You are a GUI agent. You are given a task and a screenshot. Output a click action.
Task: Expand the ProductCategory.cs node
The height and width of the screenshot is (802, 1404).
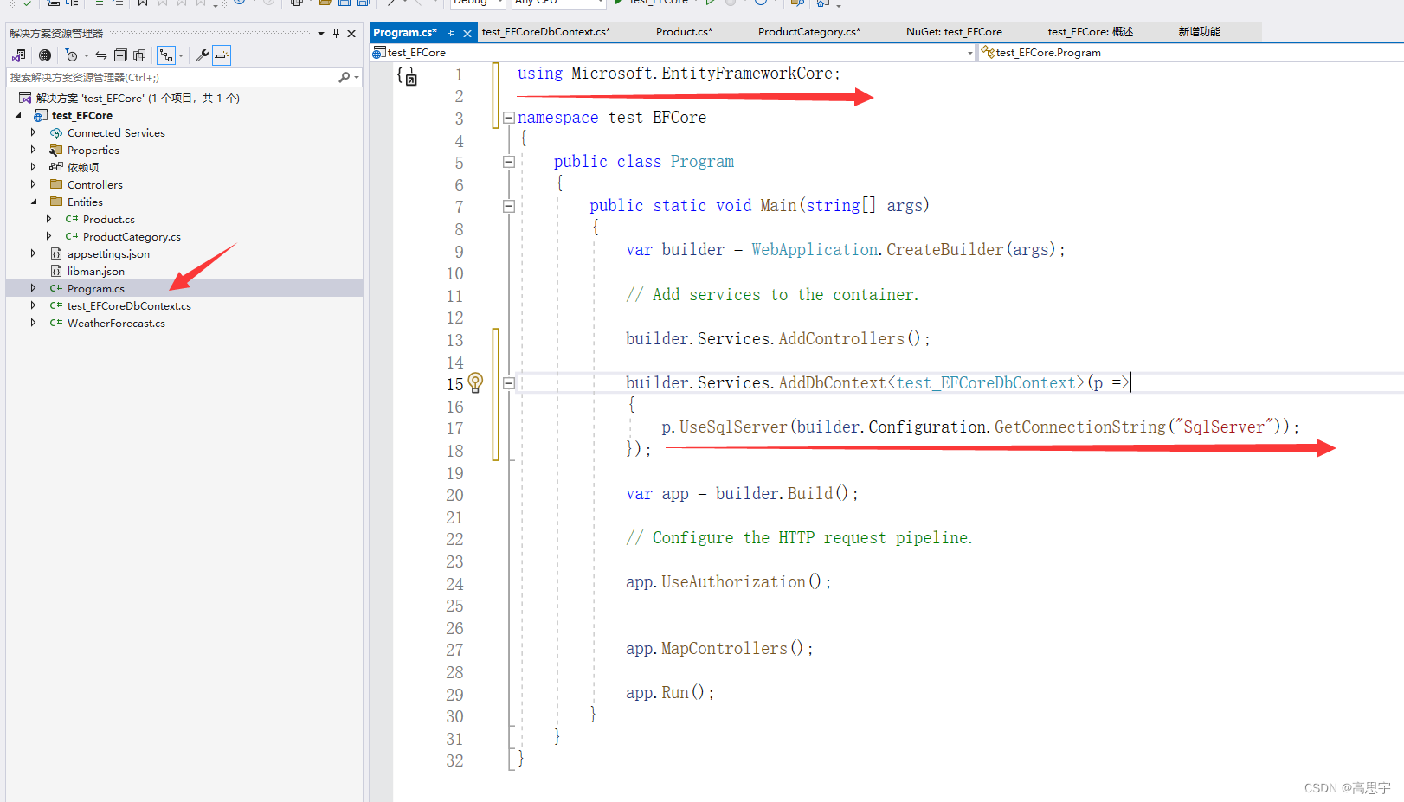pyautogui.click(x=48, y=236)
